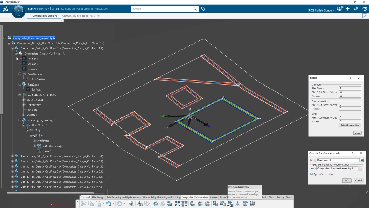Click the plus Add icon in top bar
369x208 pixels.
coord(348,9)
